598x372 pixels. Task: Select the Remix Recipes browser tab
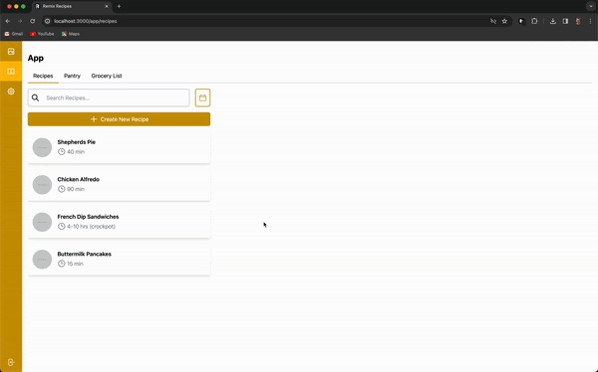tap(72, 7)
